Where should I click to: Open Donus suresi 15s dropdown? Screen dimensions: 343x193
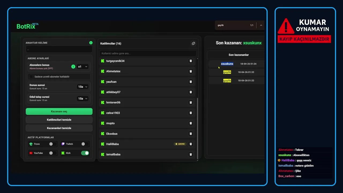[x=83, y=87]
